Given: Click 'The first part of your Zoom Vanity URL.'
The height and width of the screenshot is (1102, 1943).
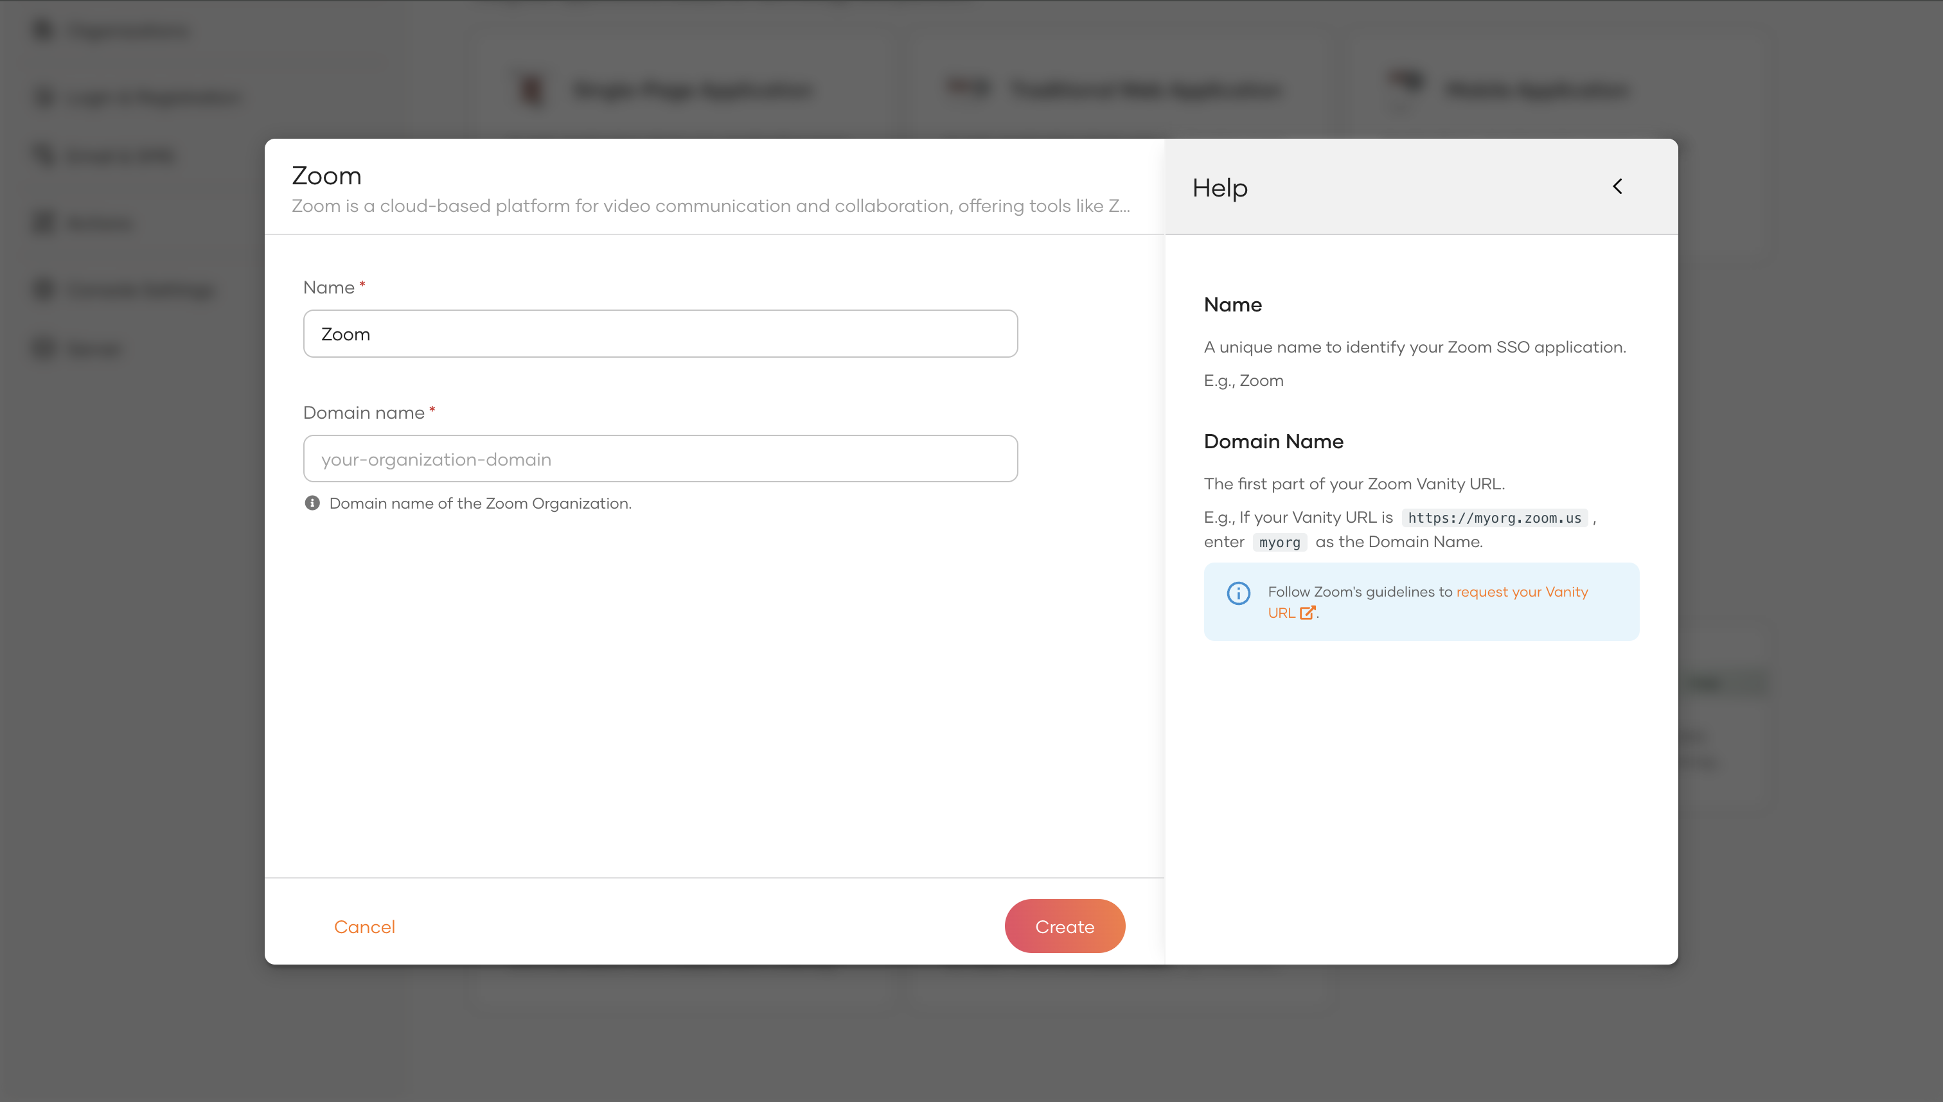Looking at the screenshot, I should tap(1354, 484).
